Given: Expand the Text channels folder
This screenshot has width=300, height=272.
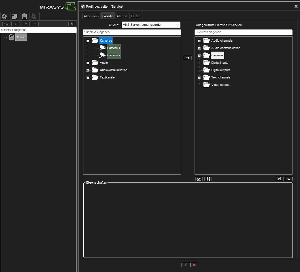Looking at the screenshot, I should [199, 78].
